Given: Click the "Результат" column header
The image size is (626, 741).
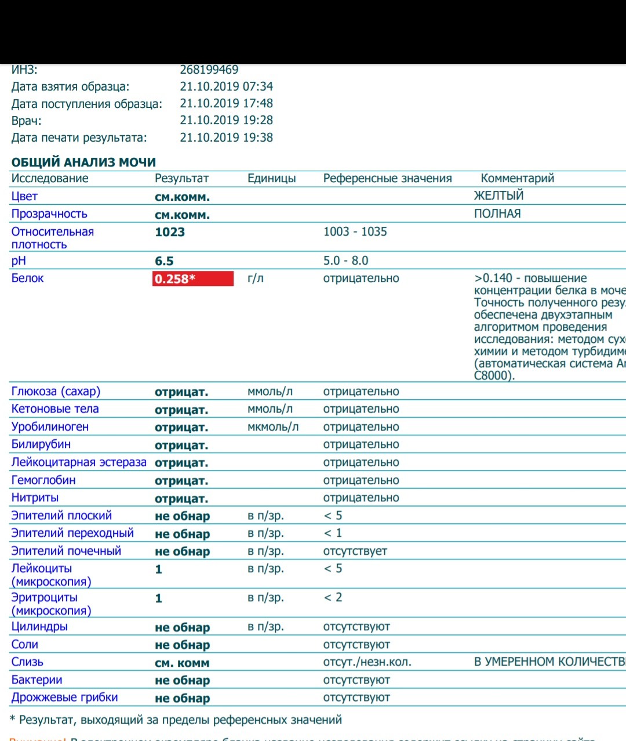Looking at the screenshot, I should 181,178.
